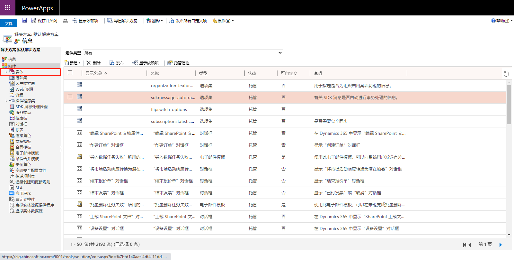This screenshot has width=514, height=260.
Task: Click 保存并关闭 in the toolbar
Action: [x=44, y=21]
